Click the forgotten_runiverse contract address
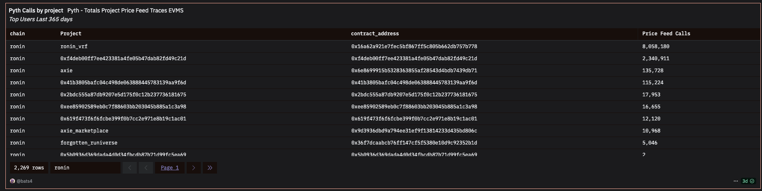The width and height of the screenshot is (762, 191). click(414, 143)
